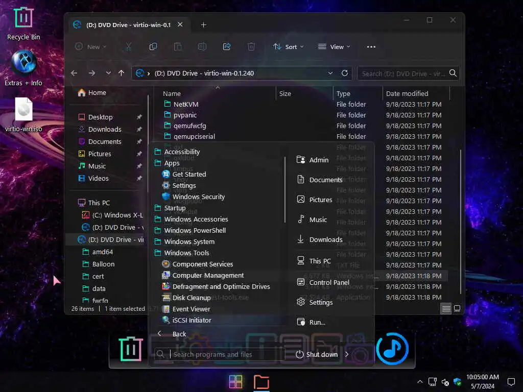Click Search programs and files field
Screen dimensions: 523x392
pyautogui.click(x=220, y=354)
